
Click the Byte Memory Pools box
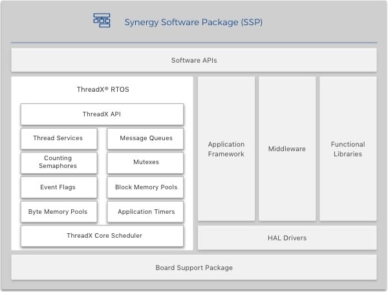58,211
